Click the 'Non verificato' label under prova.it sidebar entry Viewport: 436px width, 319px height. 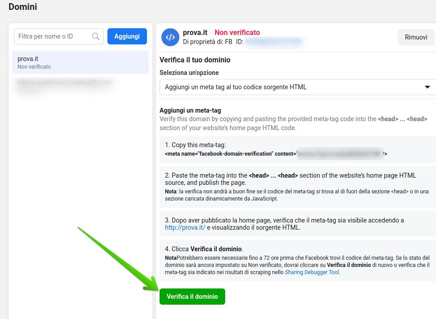34,66
